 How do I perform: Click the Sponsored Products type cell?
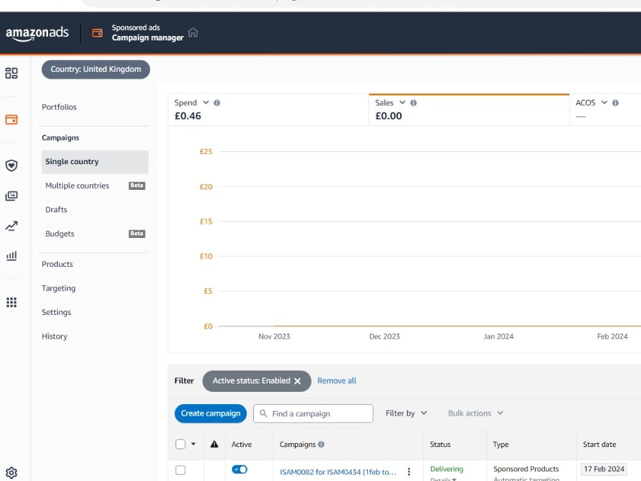click(526, 469)
